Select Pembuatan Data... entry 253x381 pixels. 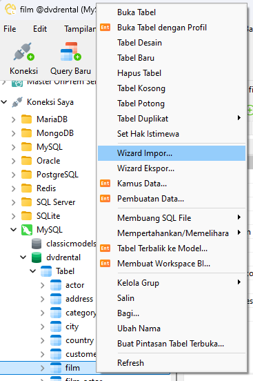[x=172, y=199]
